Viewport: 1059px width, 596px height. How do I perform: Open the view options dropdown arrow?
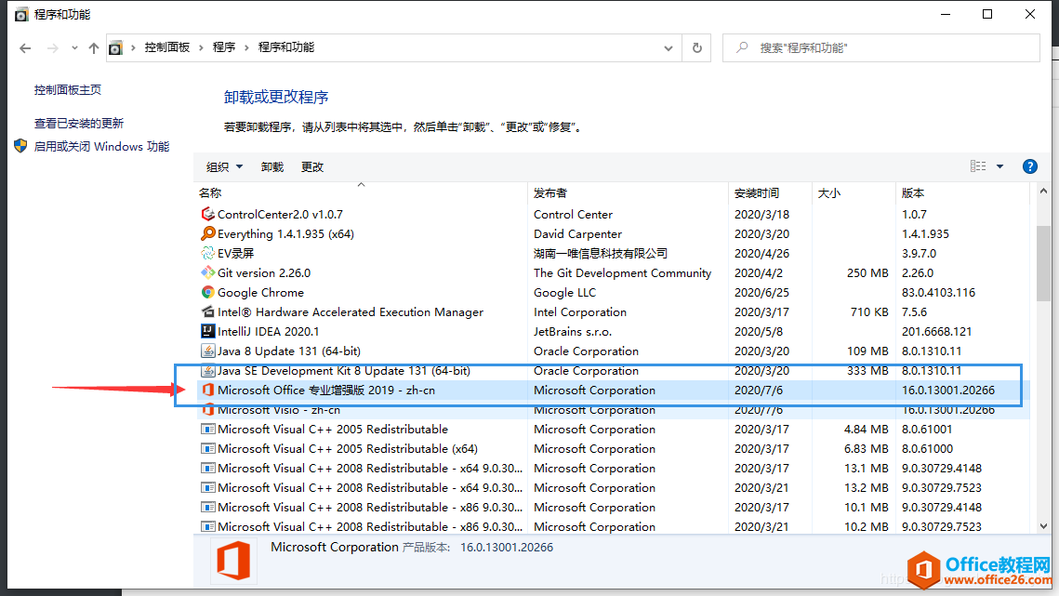[1000, 167]
